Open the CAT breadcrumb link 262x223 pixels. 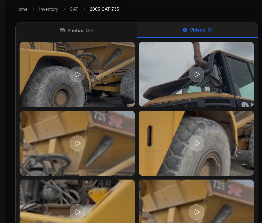pyautogui.click(x=74, y=9)
